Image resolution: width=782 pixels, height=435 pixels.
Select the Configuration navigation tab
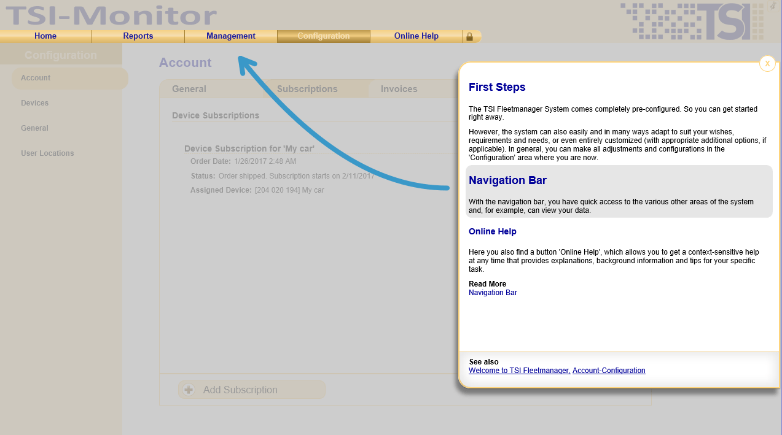324,36
